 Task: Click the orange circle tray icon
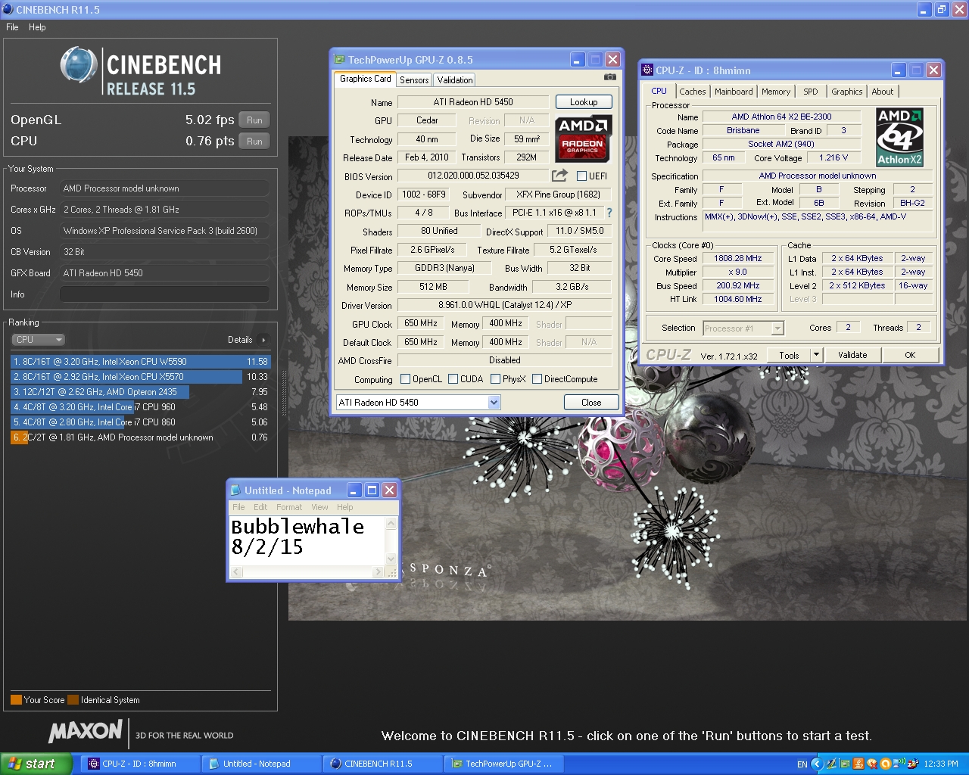click(885, 764)
